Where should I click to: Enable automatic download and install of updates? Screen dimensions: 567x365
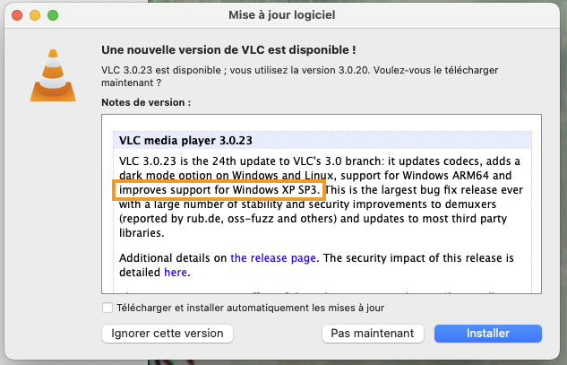(107, 308)
